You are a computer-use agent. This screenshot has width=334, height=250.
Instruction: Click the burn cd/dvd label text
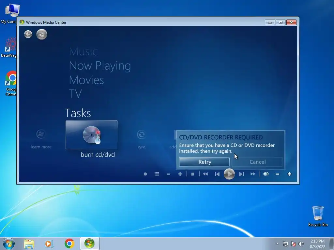[x=98, y=155]
